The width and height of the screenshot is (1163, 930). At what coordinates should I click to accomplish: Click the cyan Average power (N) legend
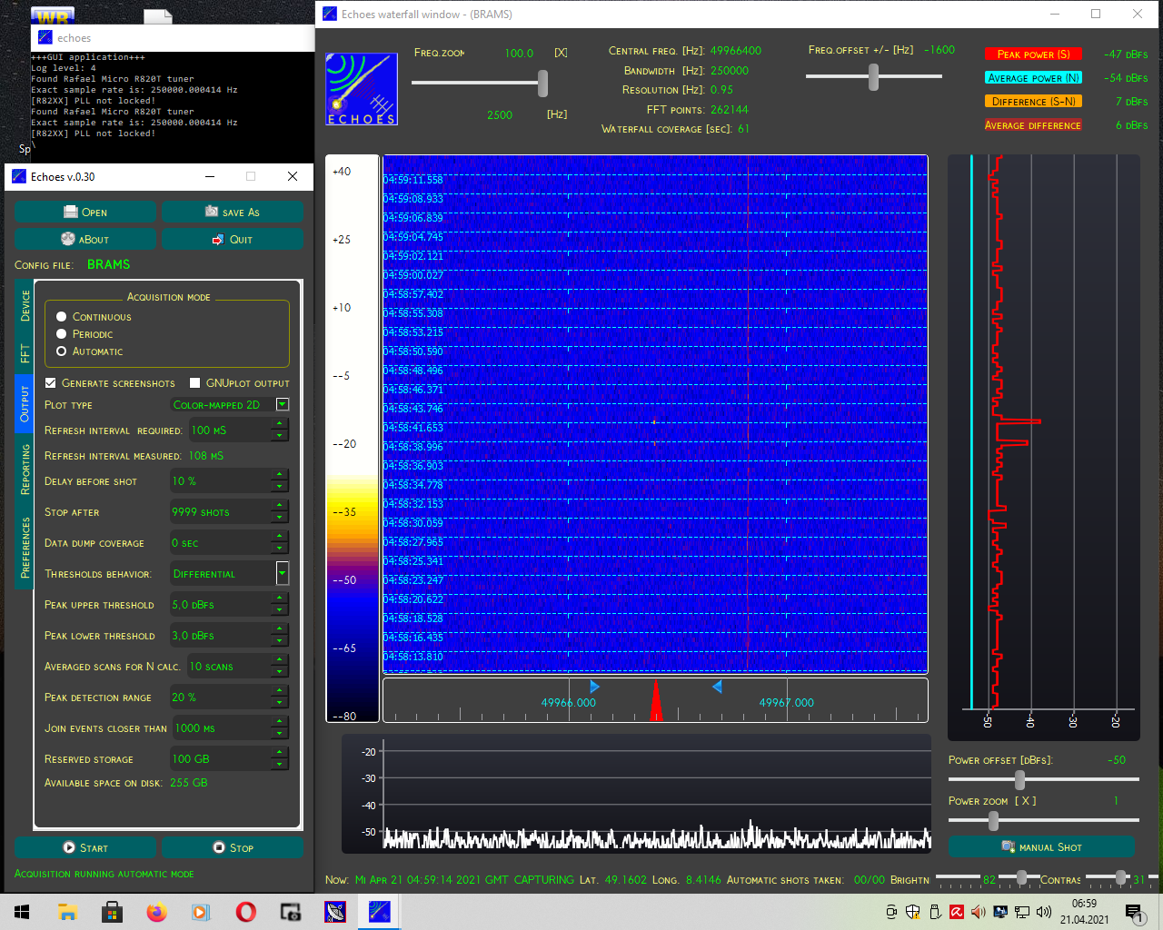coord(1033,77)
